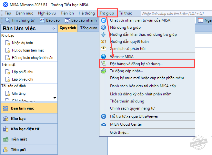Image resolution: width=212 pixels, height=155 pixels.
Task: Click the Lập phiếu thu document icon
Action: pos(7,72)
